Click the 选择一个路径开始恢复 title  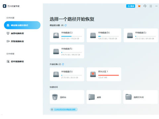[x=72, y=19]
